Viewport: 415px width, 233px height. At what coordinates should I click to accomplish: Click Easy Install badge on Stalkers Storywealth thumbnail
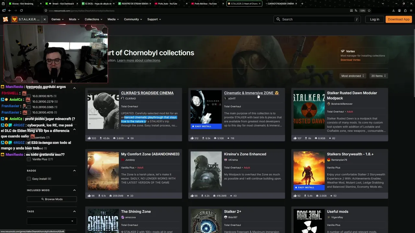(x=309, y=187)
